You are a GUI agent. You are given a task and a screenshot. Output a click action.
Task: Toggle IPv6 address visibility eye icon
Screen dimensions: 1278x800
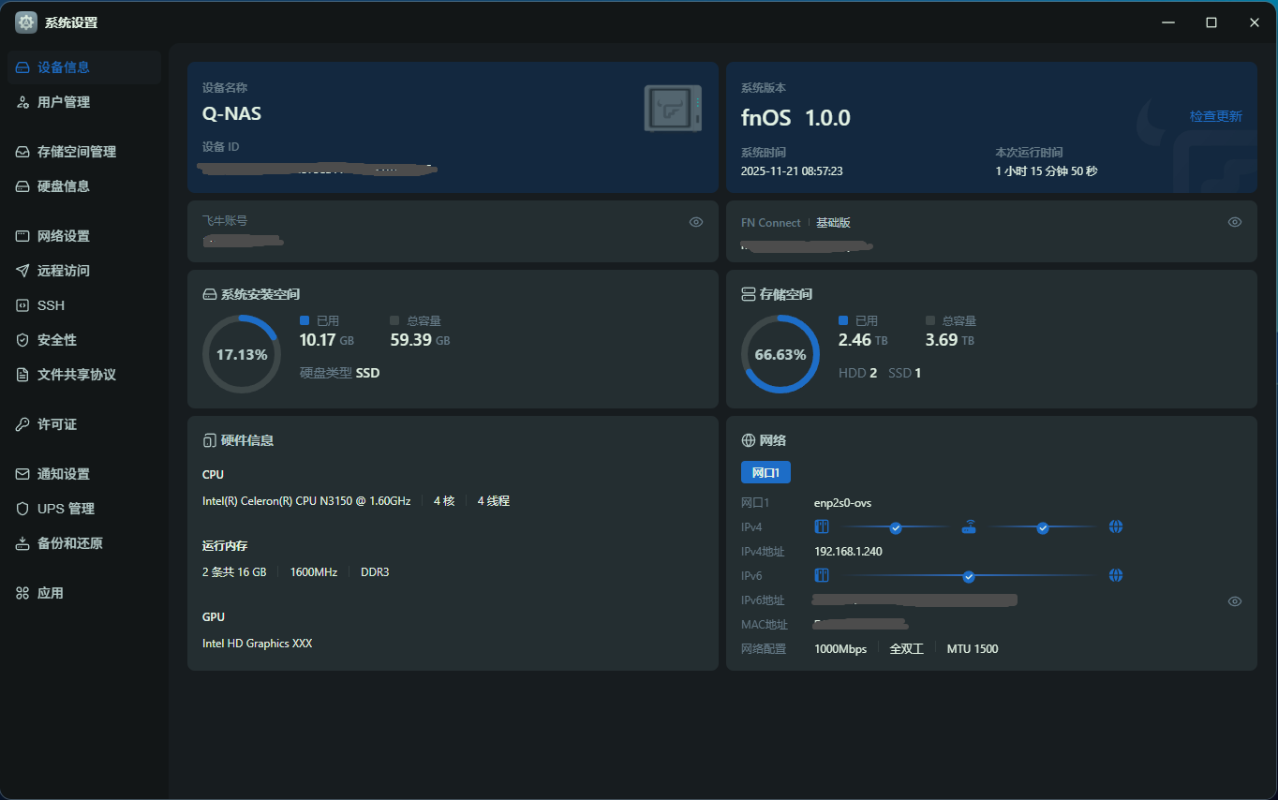coord(1234,601)
